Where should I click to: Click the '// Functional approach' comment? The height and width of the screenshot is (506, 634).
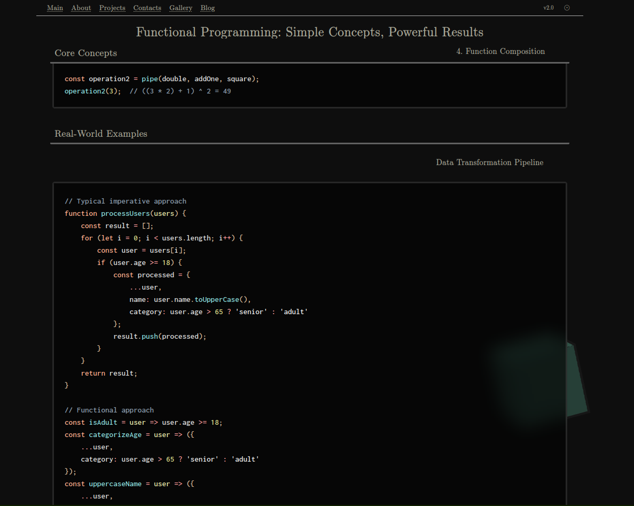click(x=109, y=410)
